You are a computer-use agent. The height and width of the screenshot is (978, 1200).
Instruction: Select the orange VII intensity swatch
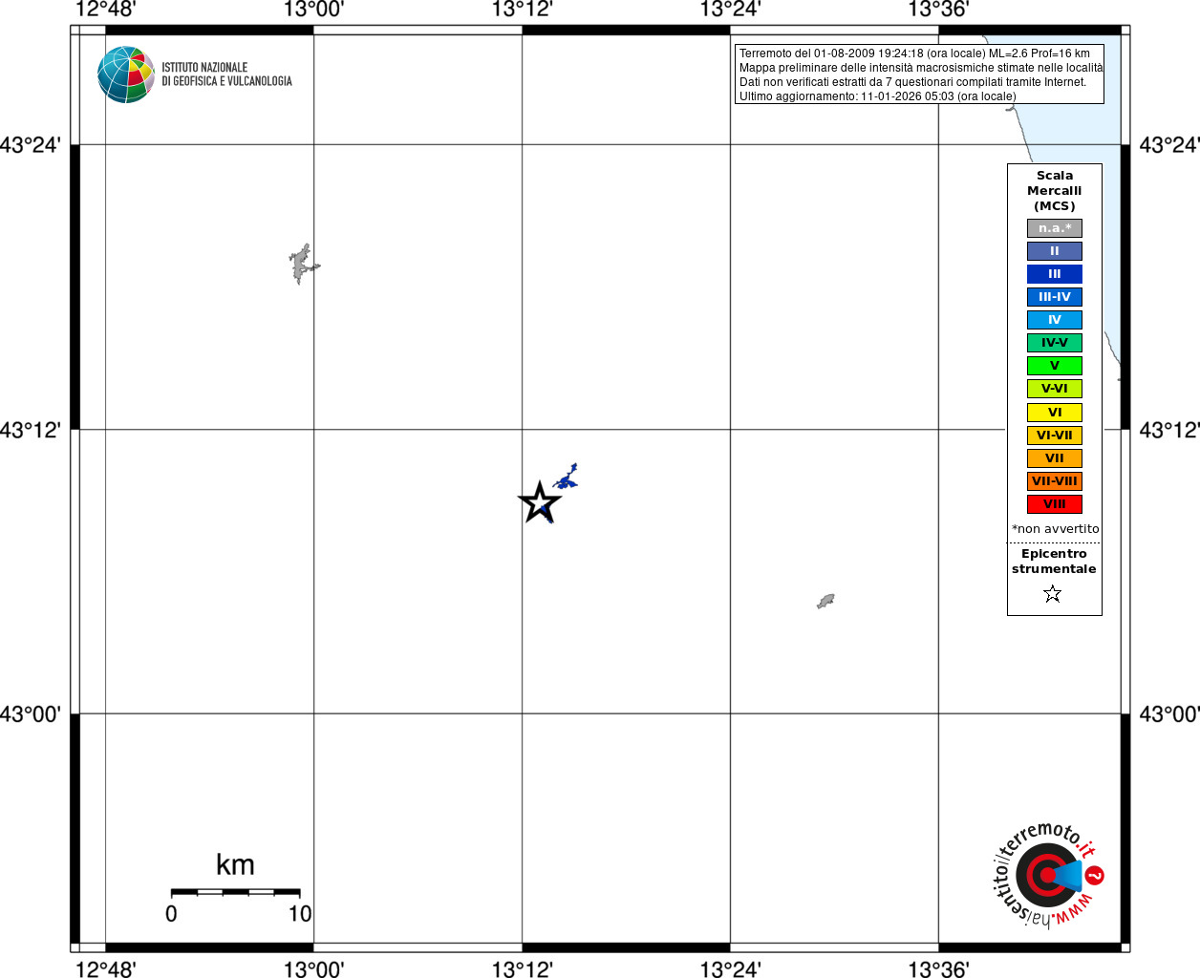click(1055, 458)
